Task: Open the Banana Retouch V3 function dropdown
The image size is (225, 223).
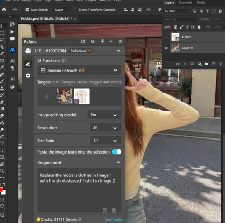Action: [x=79, y=71]
